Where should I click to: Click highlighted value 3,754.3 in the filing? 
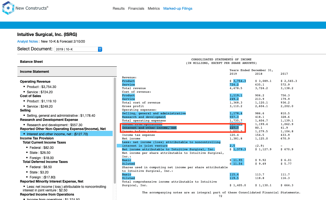pos(240,81)
